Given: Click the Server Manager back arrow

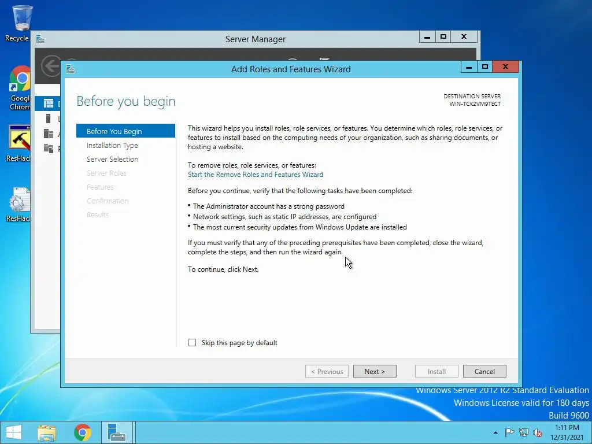Looking at the screenshot, I should click(51, 66).
